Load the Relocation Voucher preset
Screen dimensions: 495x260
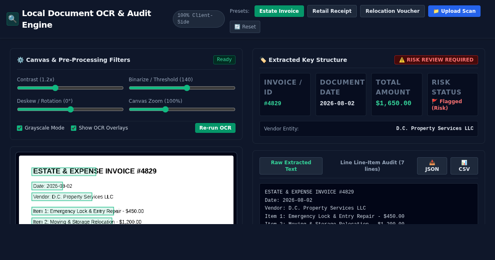392,11
